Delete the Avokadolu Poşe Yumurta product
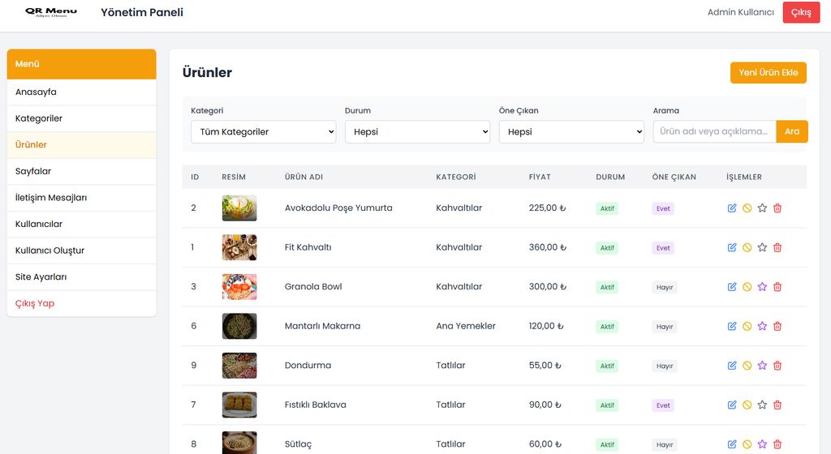The height and width of the screenshot is (454, 831). coord(777,208)
